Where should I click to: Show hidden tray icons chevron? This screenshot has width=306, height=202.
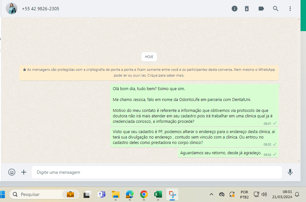point(212,194)
